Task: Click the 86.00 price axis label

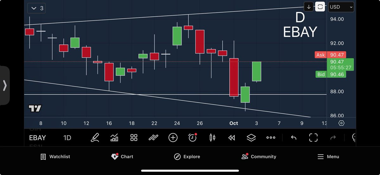Action: pos(337,116)
